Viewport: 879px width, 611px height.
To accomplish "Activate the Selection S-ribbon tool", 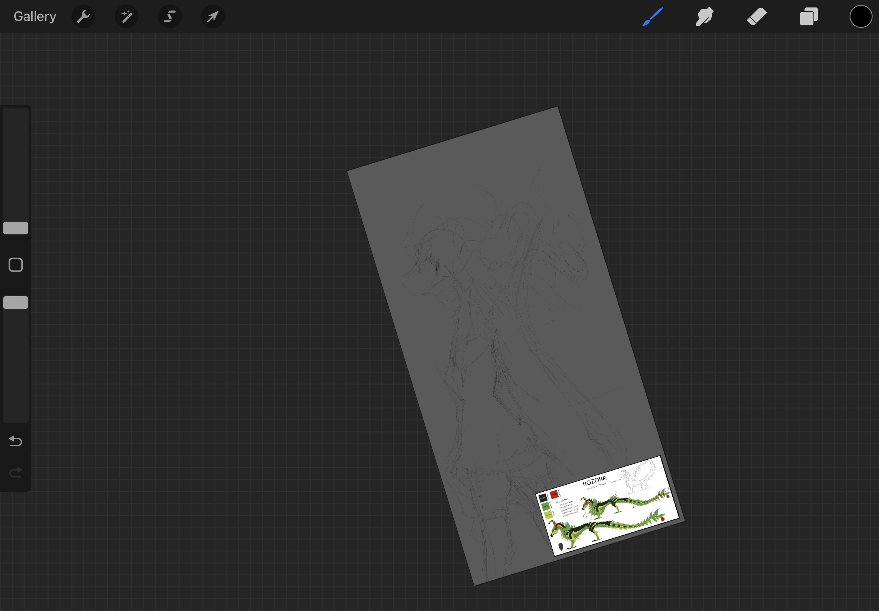I will (169, 16).
